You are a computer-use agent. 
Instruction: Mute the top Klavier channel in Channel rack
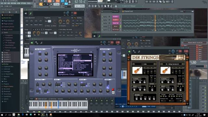coord(102,17)
